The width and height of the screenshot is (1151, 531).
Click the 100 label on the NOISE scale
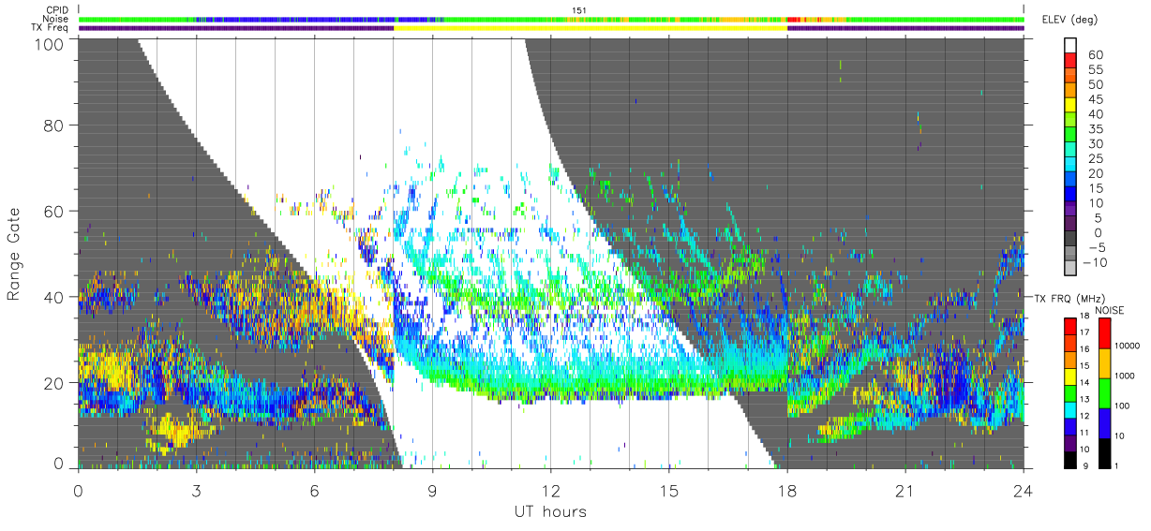point(1122,406)
